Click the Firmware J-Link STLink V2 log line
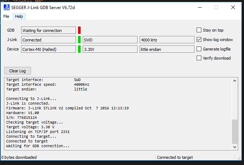244x165 pixels. coord(67,108)
